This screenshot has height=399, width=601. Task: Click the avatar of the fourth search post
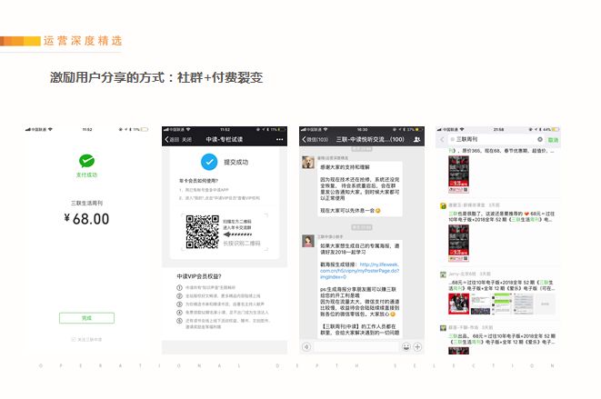tap(443, 328)
